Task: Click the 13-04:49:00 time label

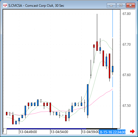Action: point(28,132)
